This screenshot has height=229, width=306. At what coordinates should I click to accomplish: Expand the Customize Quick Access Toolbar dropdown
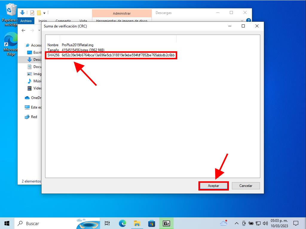(x=44, y=13)
